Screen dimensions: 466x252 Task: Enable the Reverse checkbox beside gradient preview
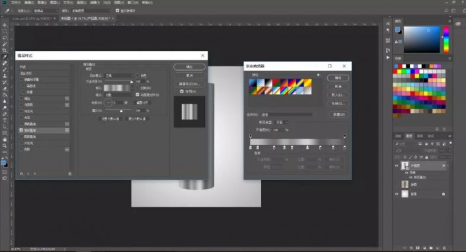(137, 88)
